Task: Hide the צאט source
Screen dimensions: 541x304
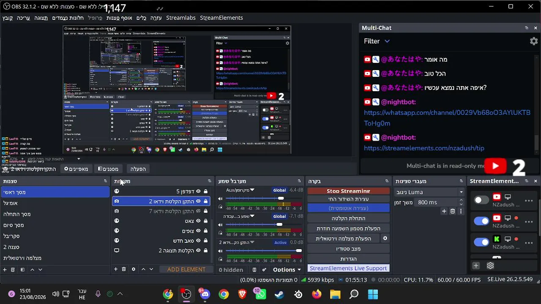Action: coord(198,221)
